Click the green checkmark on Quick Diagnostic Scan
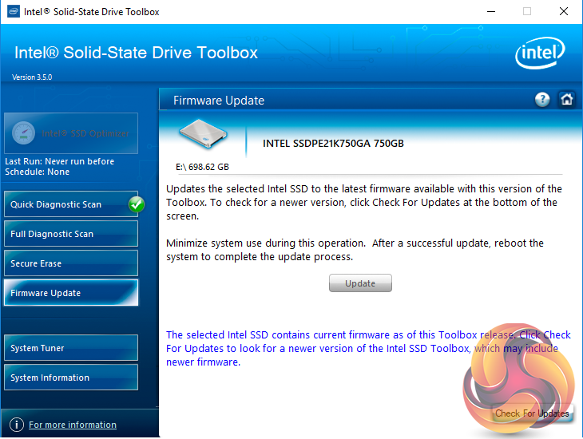Viewport: 583px width, 439px height. (x=137, y=204)
